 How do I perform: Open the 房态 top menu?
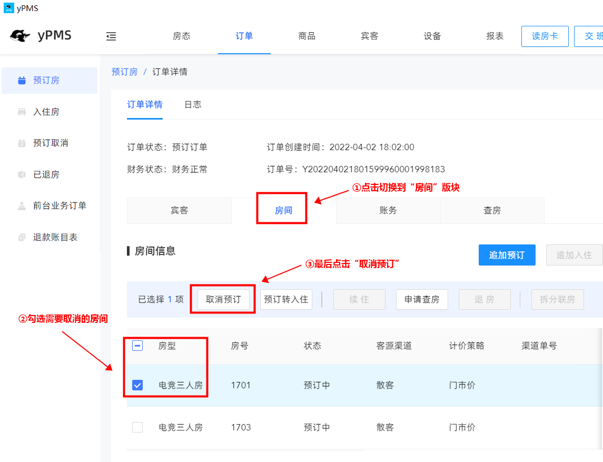pyautogui.click(x=182, y=36)
